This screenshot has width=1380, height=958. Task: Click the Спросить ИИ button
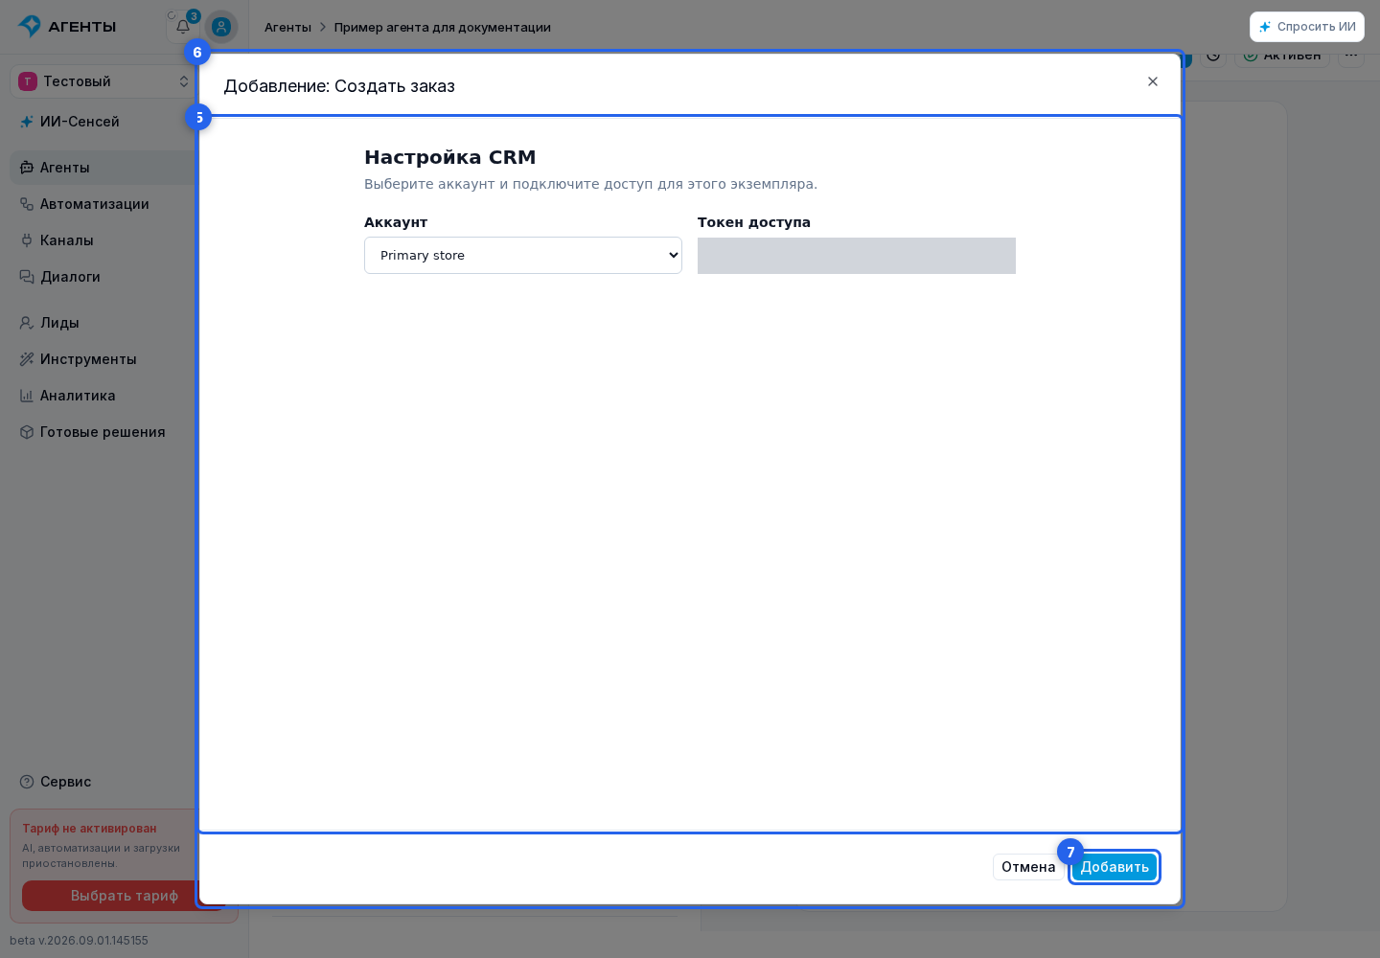(1307, 27)
